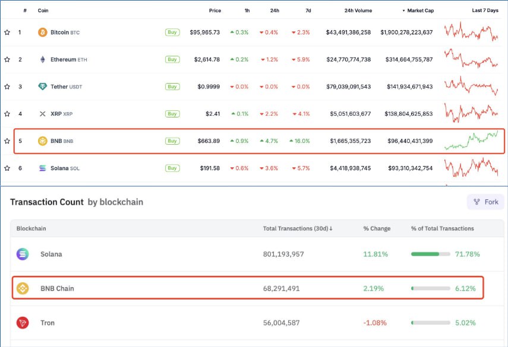Open BNB's green 7-day sparkline chart

point(471,141)
